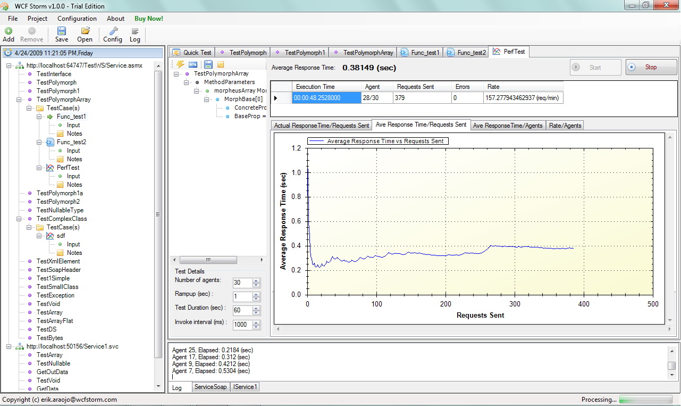Show the Log from the toolbar

pyautogui.click(x=135, y=35)
